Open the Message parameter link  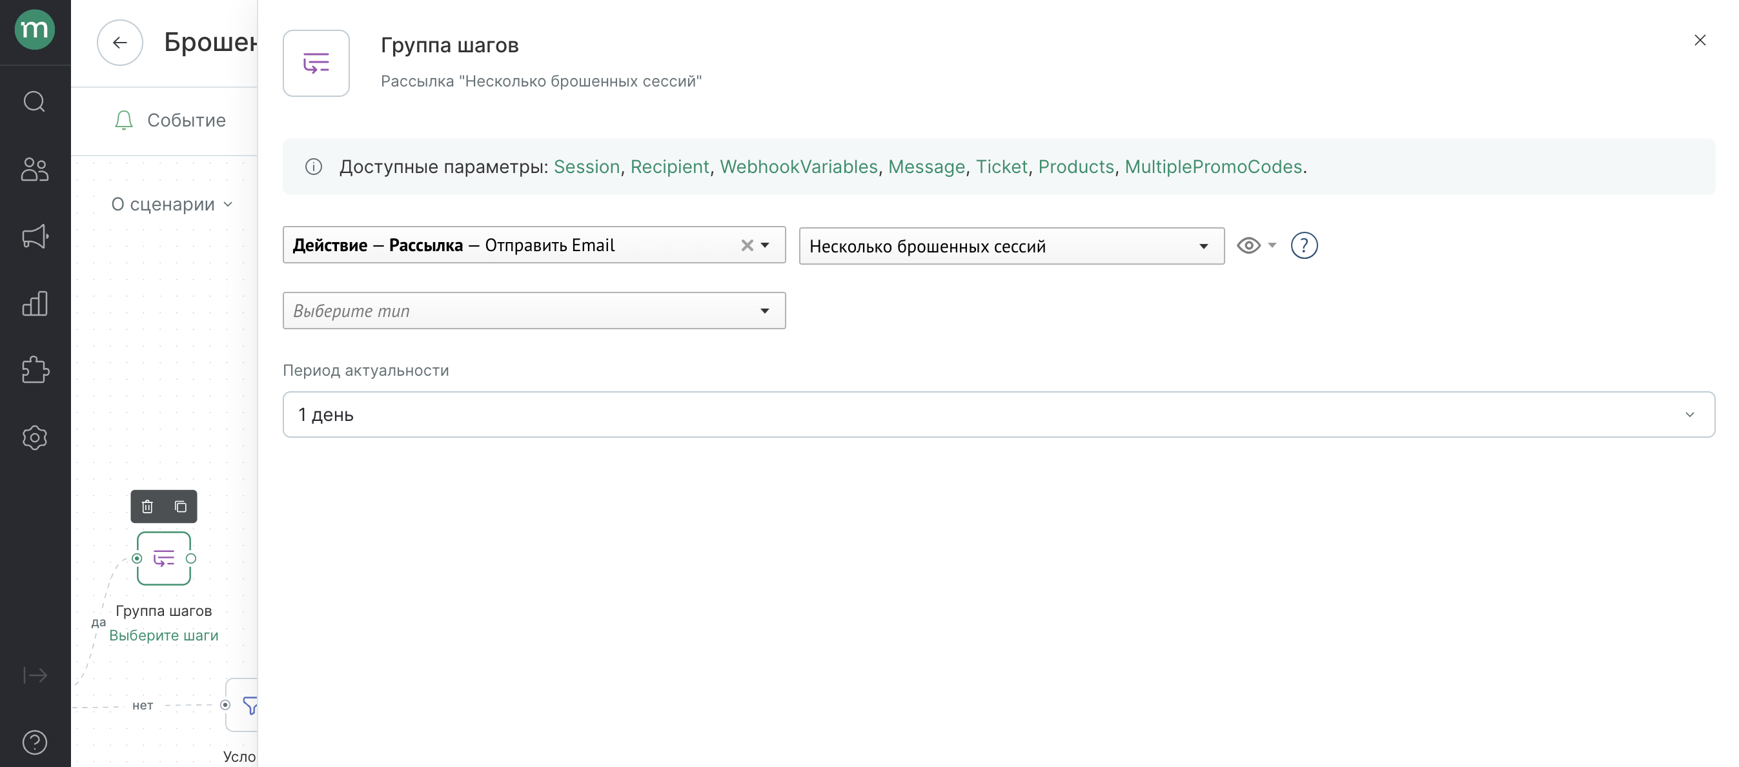926,167
